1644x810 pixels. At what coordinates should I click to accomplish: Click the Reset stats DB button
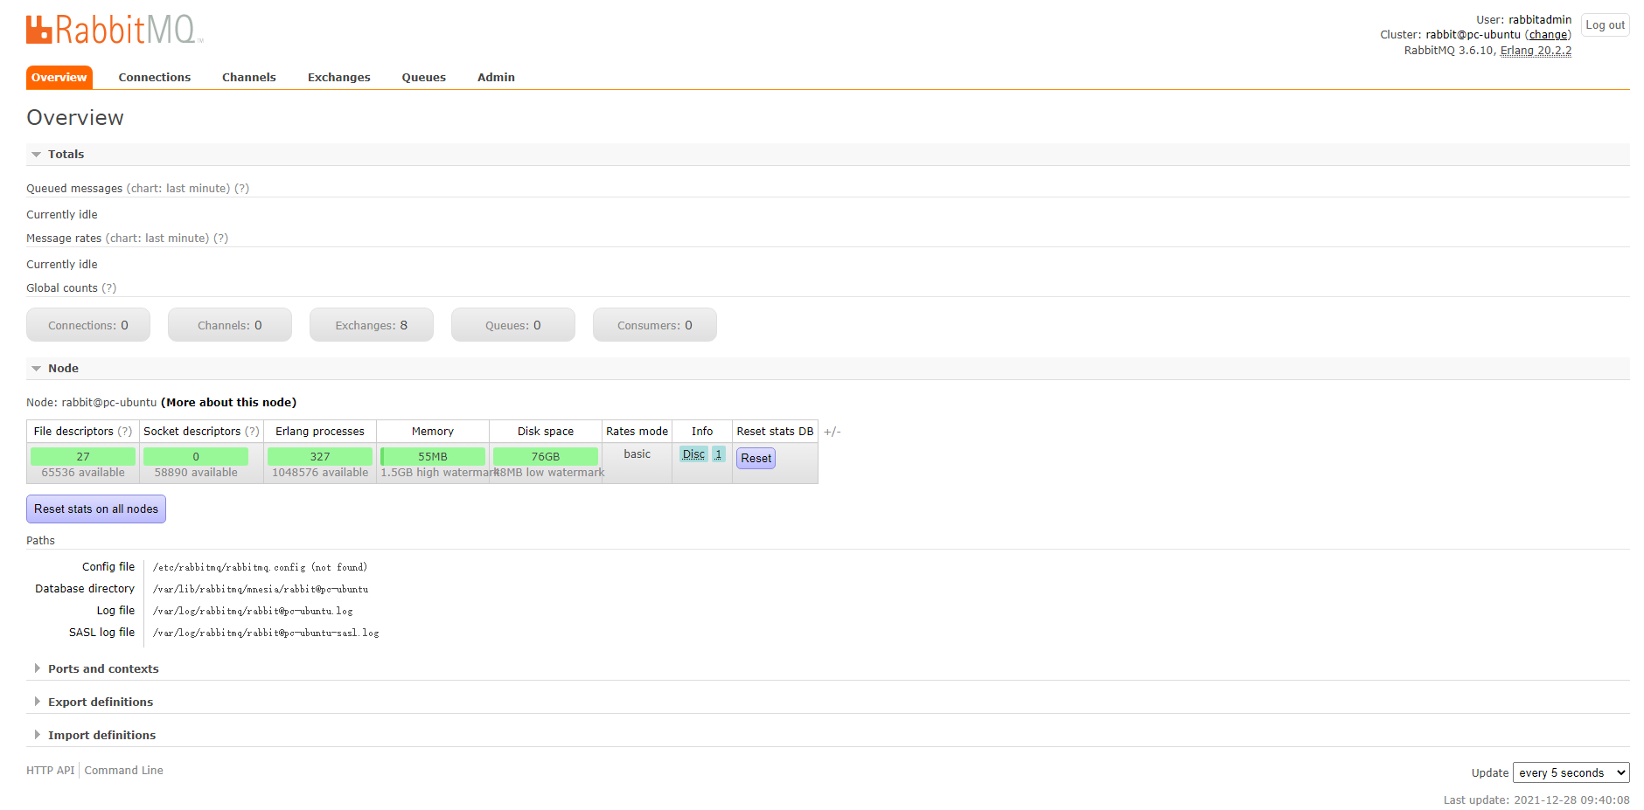coord(756,458)
